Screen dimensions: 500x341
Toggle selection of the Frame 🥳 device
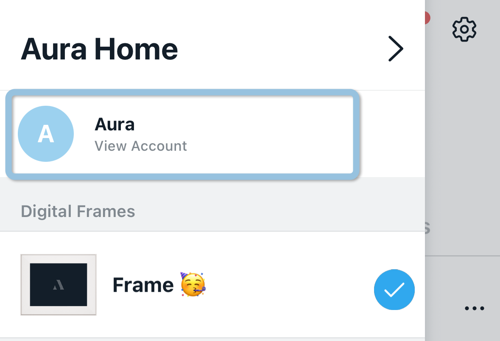click(394, 290)
